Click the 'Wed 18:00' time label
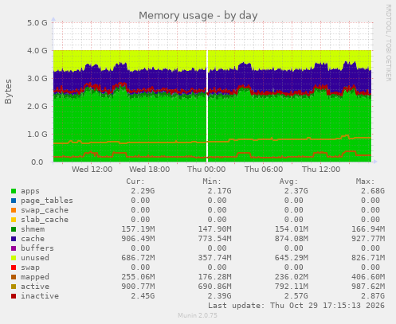This screenshot has width=396, height=324. 149,170
